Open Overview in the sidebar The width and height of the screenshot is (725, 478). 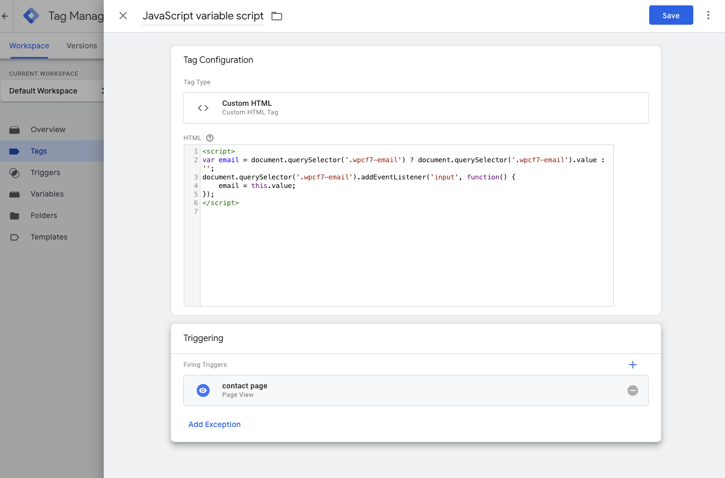click(x=52, y=129)
